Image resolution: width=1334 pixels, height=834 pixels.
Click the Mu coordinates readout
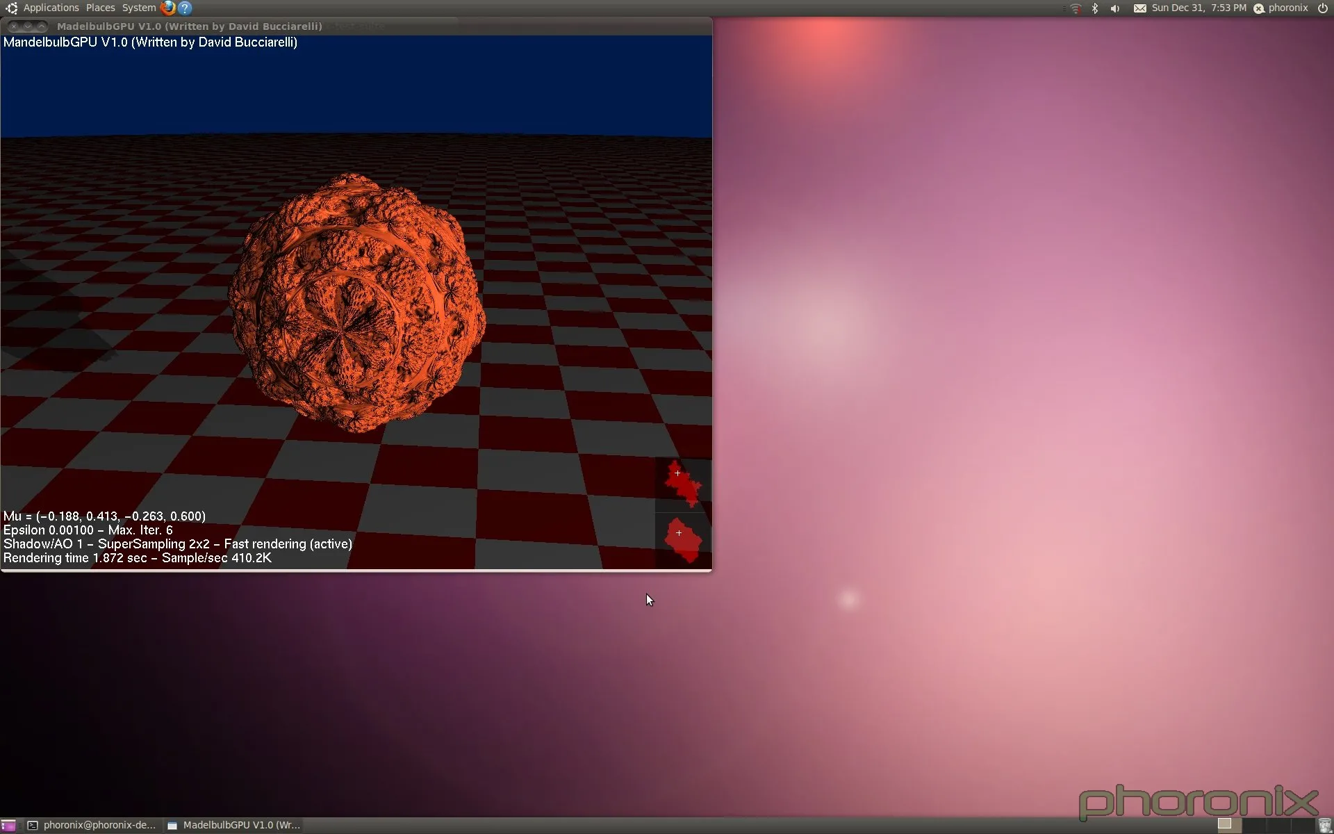[x=104, y=516]
